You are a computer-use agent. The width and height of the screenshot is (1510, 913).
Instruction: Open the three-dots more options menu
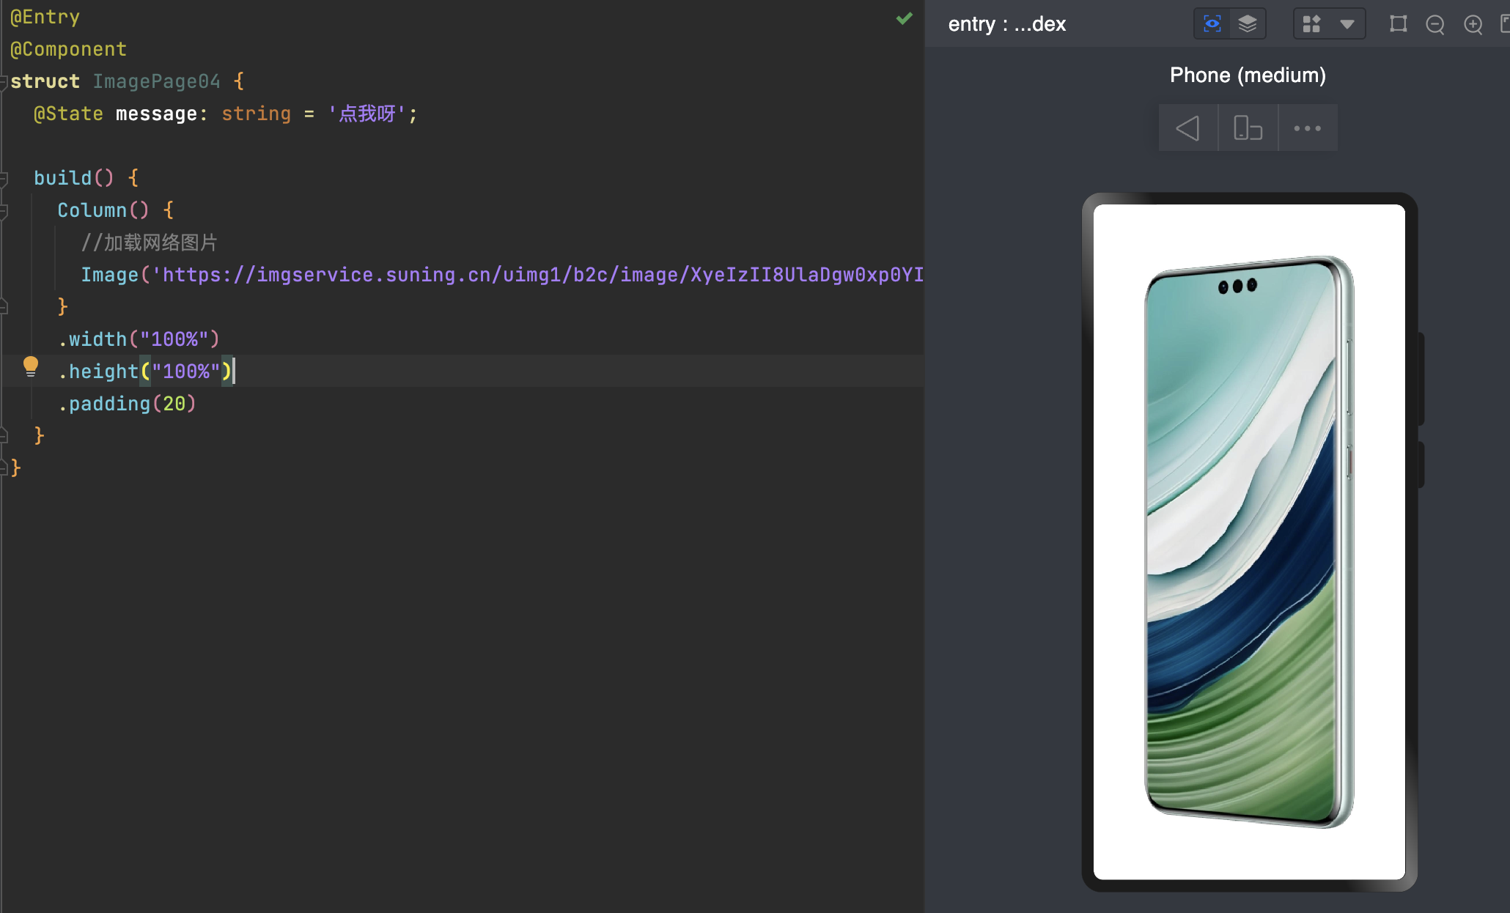click(x=1308, y=128)
